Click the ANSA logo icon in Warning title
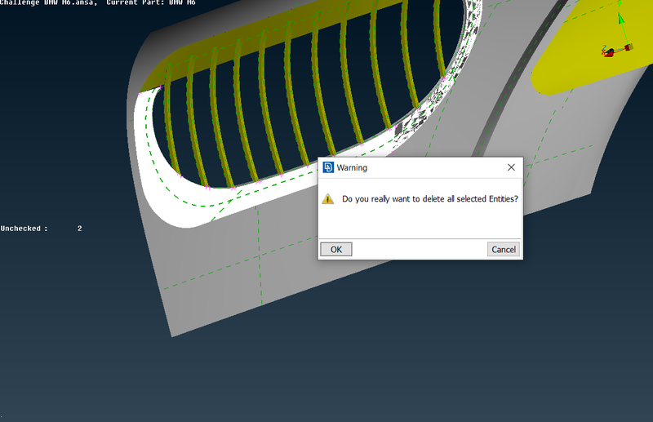Image resolution: width=653 pixels, height=422 pixels. 328,167
